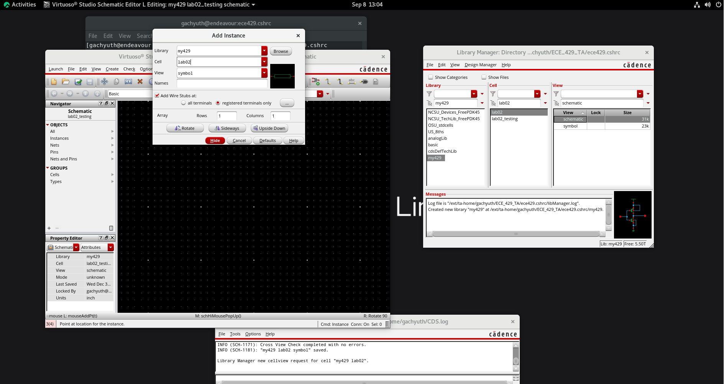Open the Activities overview
Screen dimensions: 724x384
tap(20, 5)
